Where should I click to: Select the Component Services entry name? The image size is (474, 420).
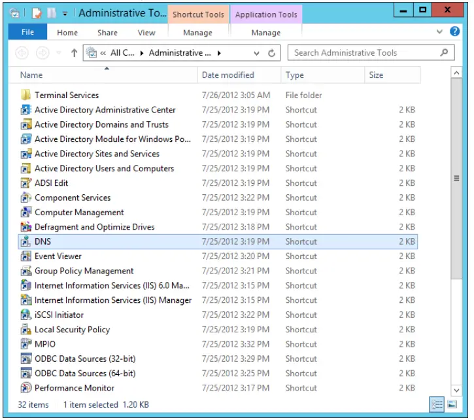[73, 198]
